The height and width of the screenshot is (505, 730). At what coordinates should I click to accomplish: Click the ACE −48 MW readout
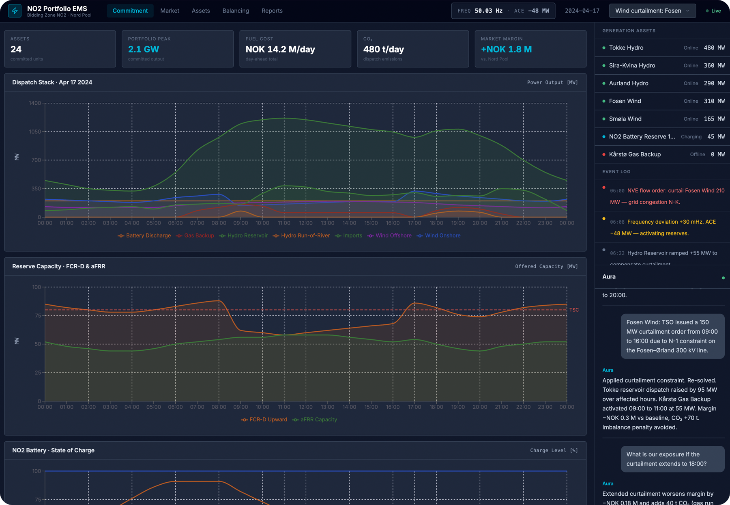click(x=532, y=11)
